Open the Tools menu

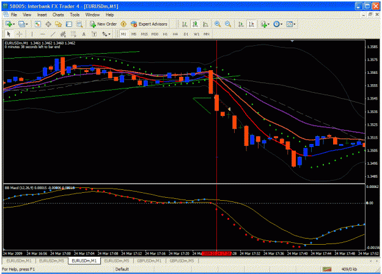coord(75,15)
